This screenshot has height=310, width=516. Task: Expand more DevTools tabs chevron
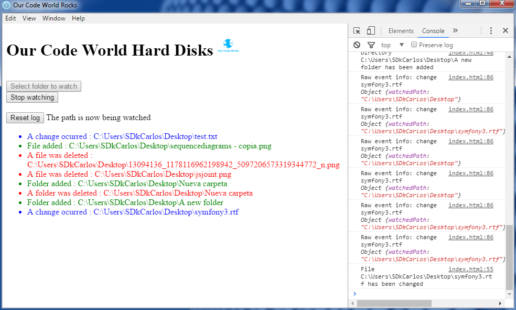pos(455,31)
